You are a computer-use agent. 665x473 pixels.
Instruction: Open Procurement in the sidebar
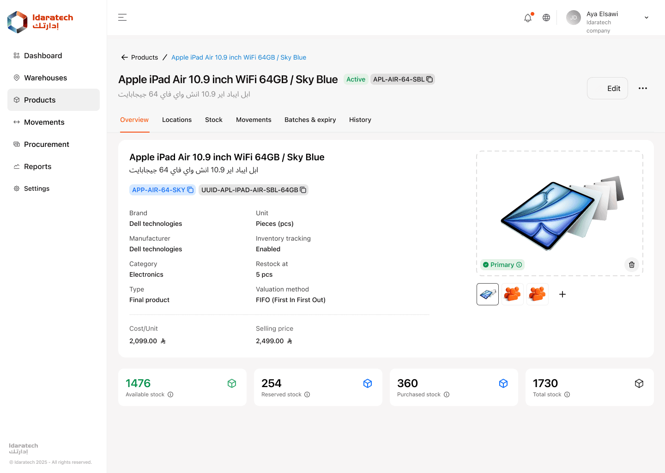click(54, 144)
